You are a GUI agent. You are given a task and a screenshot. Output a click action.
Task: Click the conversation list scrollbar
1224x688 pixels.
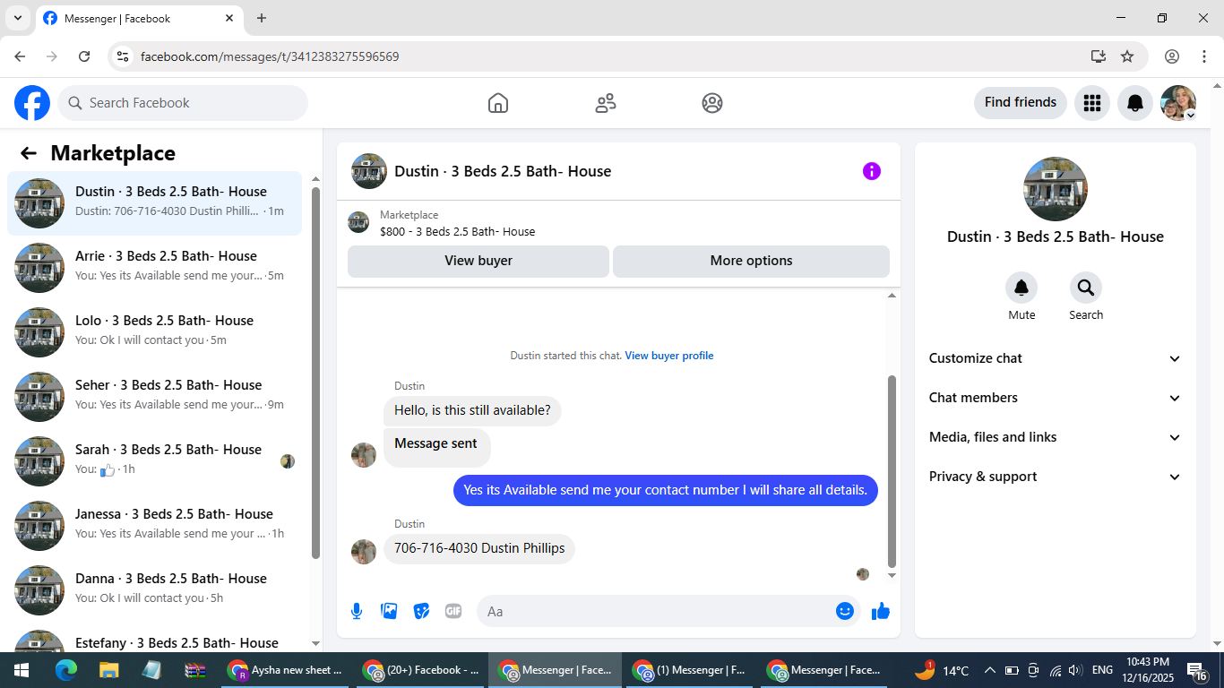point(315,374)
